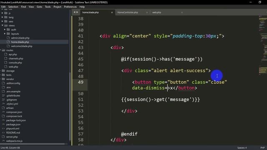Click the tests folder icon
This screenshot has width=267, height=150.
3,75
